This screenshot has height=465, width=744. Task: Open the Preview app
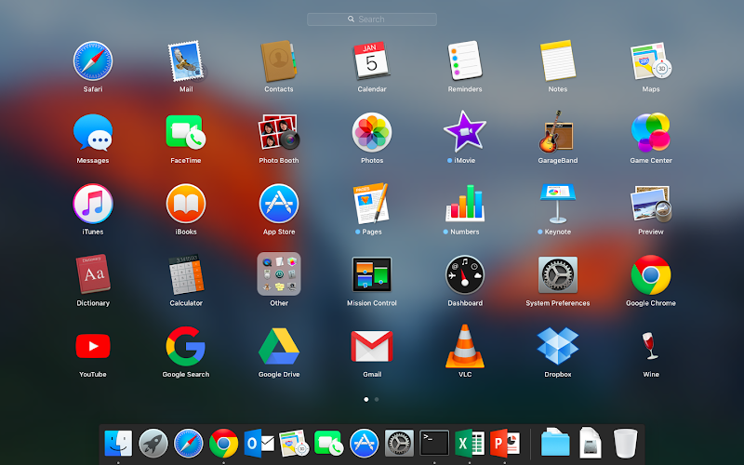[650, 204]
